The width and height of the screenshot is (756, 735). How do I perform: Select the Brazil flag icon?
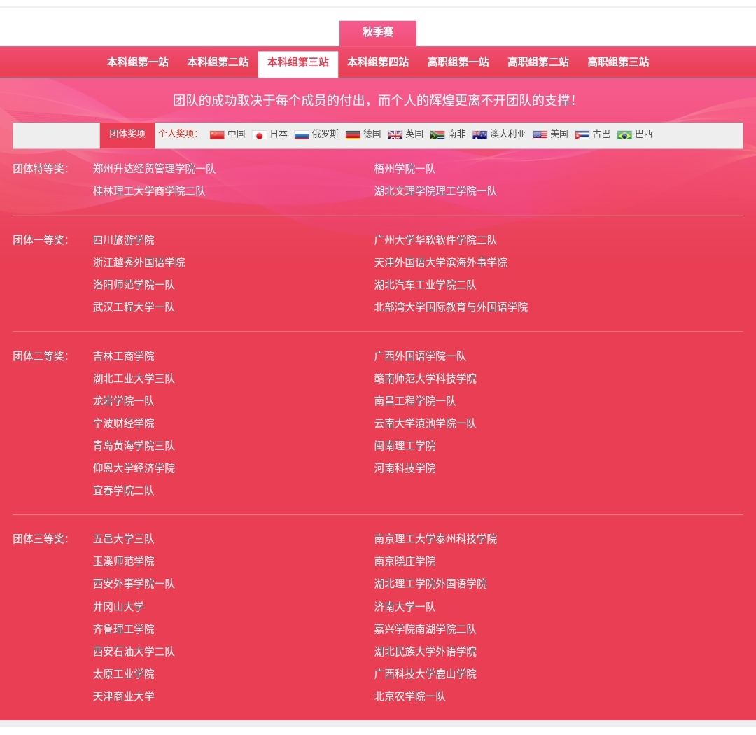coord(624,134)
